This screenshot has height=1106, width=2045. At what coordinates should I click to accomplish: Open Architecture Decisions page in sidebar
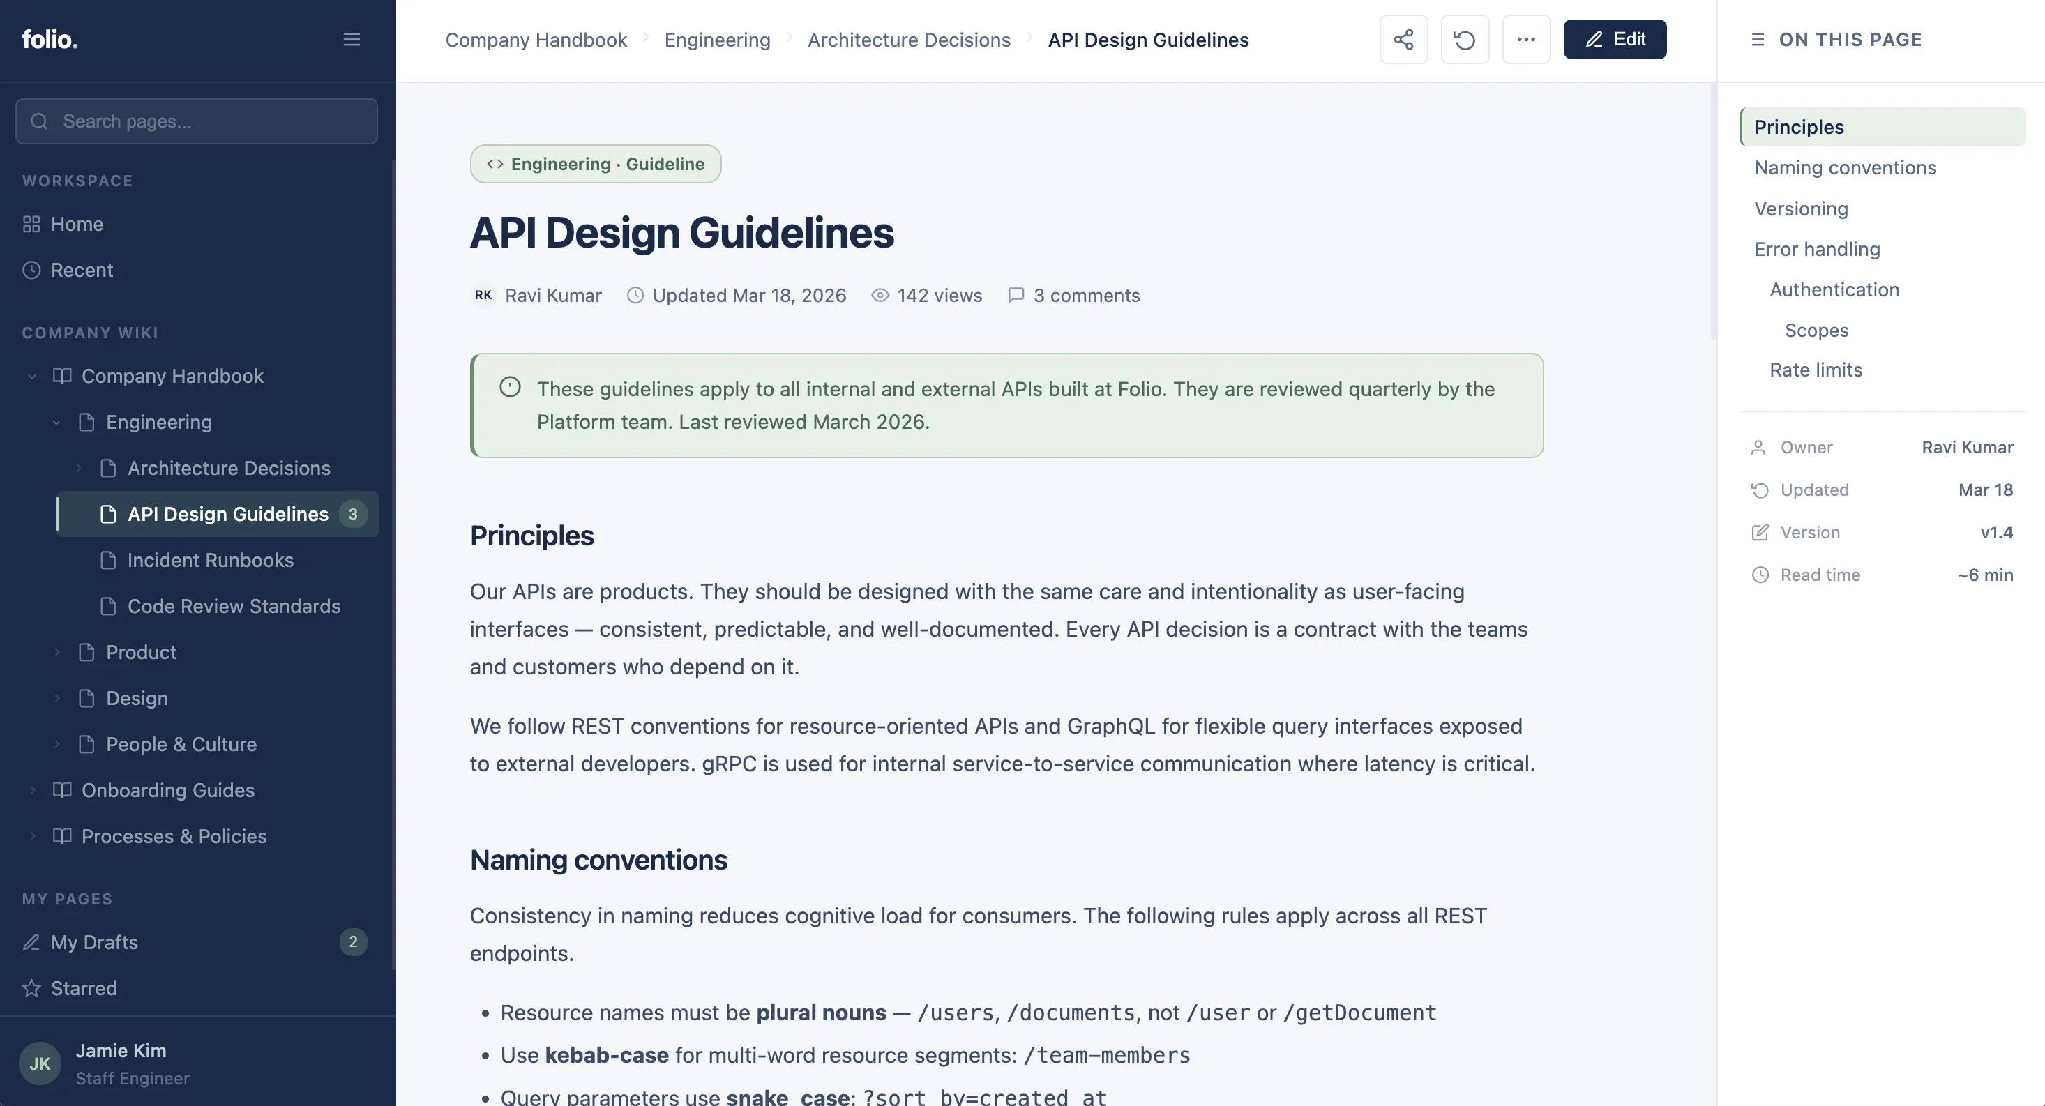[x=229, y=469]
